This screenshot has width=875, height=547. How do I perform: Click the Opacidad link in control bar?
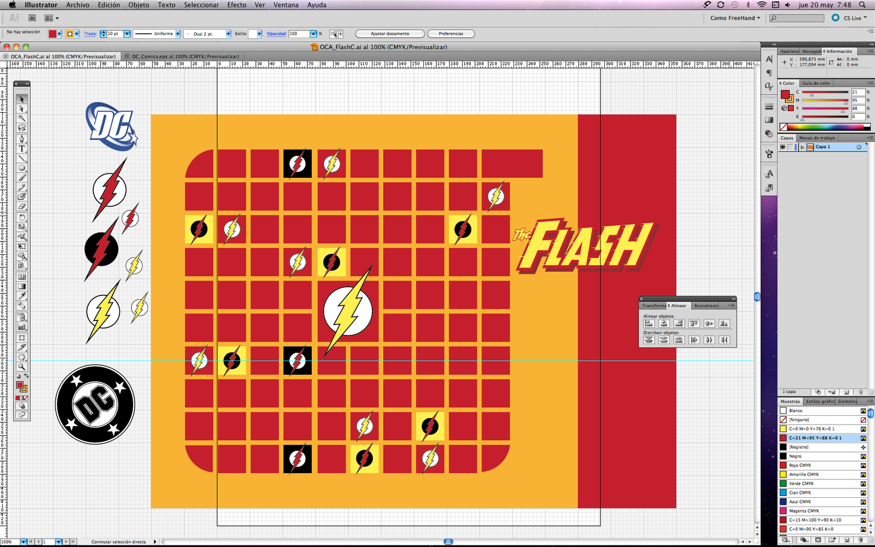pyautogui.click(x=277, y=34)
